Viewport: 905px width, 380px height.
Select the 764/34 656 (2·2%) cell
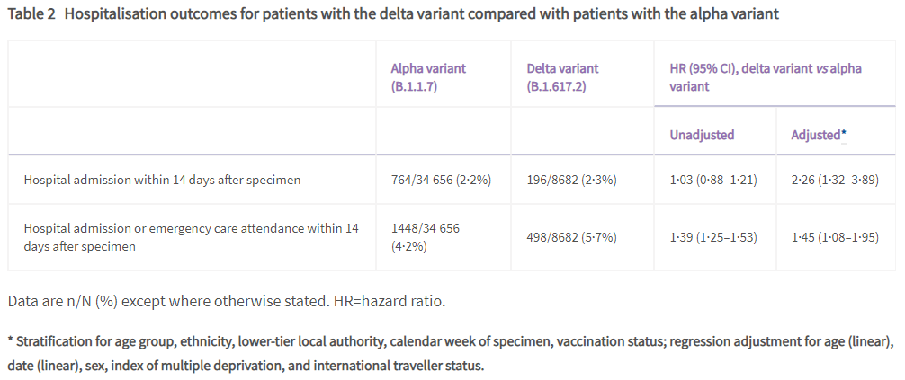tap(441, 180)
